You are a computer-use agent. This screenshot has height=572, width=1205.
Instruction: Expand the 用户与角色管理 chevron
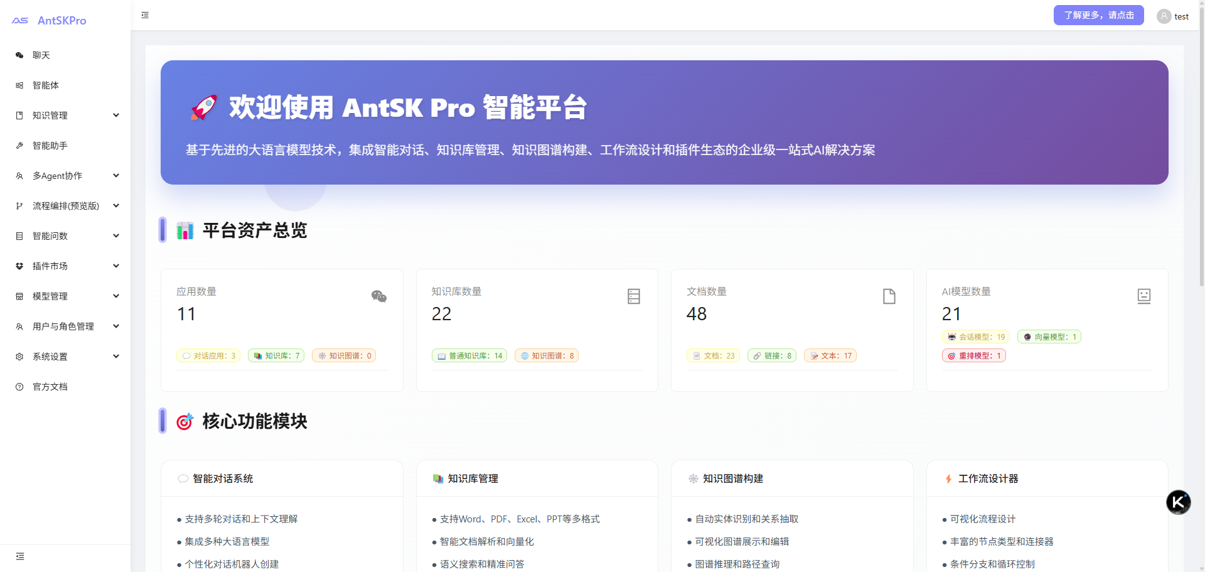point(116,326)
